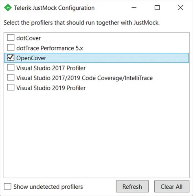Viewport: 193px width, 196px height.
Task: Select the Visual Studio 2019 Profiler label
Action: tap(51, 88)
